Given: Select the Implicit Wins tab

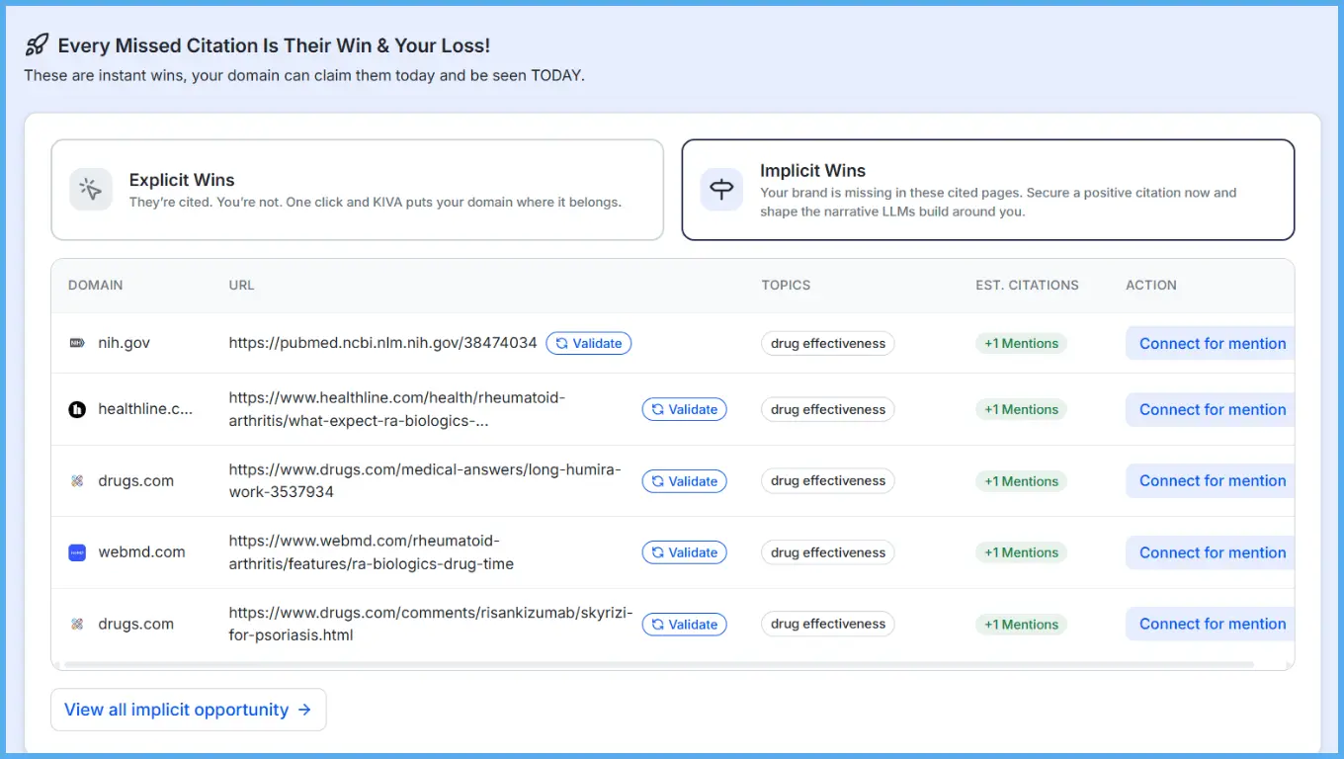Looking at the screenshot, I should 987,190.
